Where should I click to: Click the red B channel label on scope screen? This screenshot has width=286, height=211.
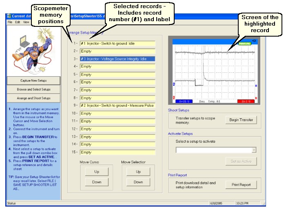(x=246, y=101)
